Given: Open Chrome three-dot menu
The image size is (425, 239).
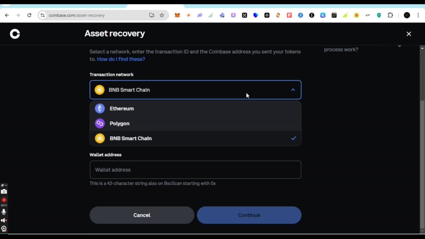Looking at the screenshot, I should tap(418, 15).
